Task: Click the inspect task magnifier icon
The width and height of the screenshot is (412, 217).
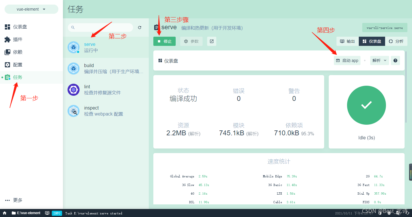Action: (x=74, y=111)
